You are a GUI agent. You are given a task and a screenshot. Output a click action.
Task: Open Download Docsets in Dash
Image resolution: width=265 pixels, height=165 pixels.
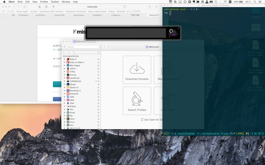coord(137,70)
